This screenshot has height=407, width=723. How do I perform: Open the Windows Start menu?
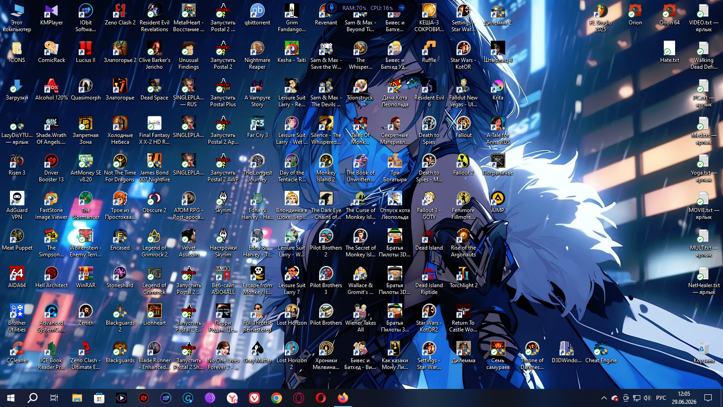(x=11, y=398)
